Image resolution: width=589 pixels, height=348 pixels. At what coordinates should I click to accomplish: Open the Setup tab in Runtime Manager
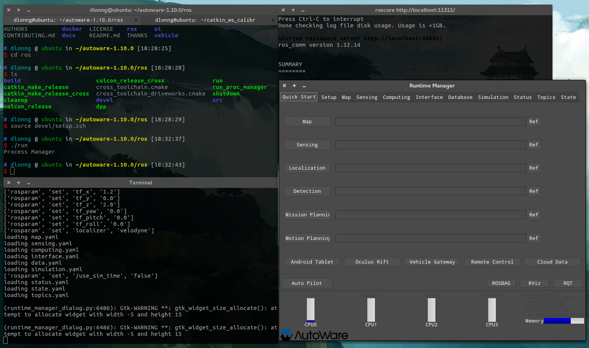[329, 97]
